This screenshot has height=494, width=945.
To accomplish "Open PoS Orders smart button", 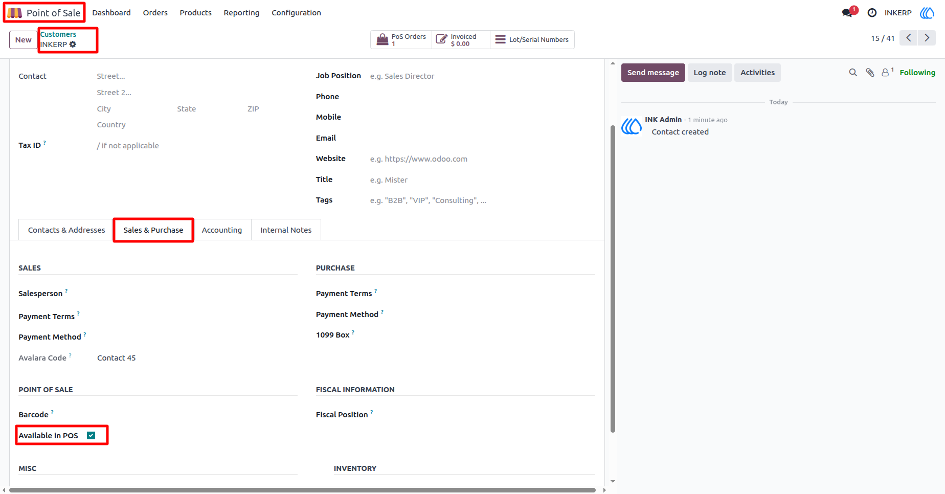I will coord(401,40).
